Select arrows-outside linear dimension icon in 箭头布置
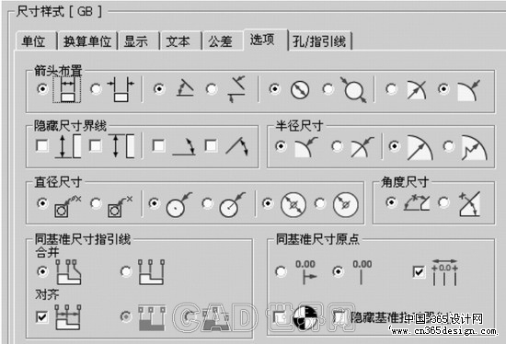Viewport: 506px width, 344px height. click(121, 90)
